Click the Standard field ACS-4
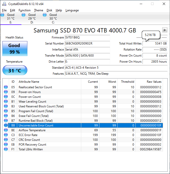This screenshot has height=174, width=170. pyautogui.click(x=116, y=68)
